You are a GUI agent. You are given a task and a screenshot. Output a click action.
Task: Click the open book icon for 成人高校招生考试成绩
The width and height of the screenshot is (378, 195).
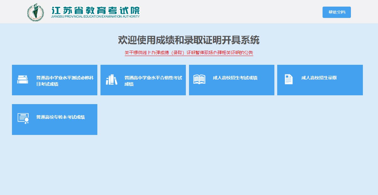click(x=199, y=79)
